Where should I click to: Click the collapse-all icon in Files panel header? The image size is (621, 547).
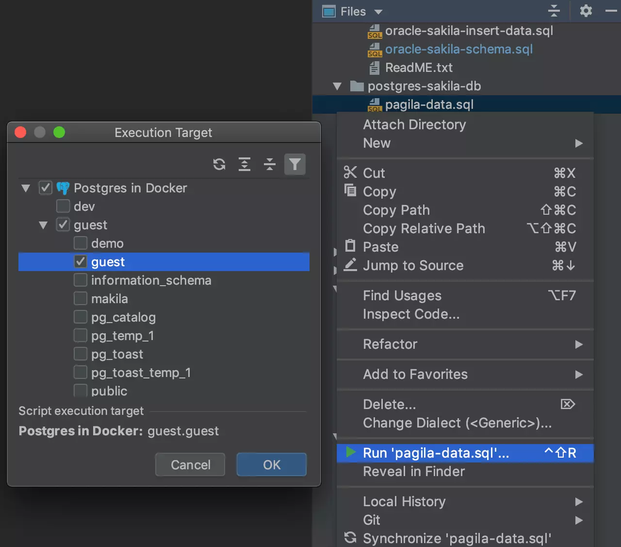[554, 11]
